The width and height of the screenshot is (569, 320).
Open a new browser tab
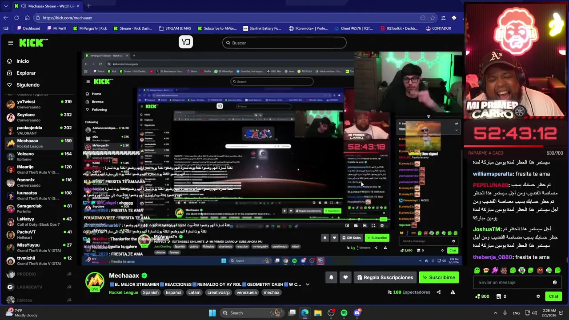pyautogui.click(x=89, y=6)
